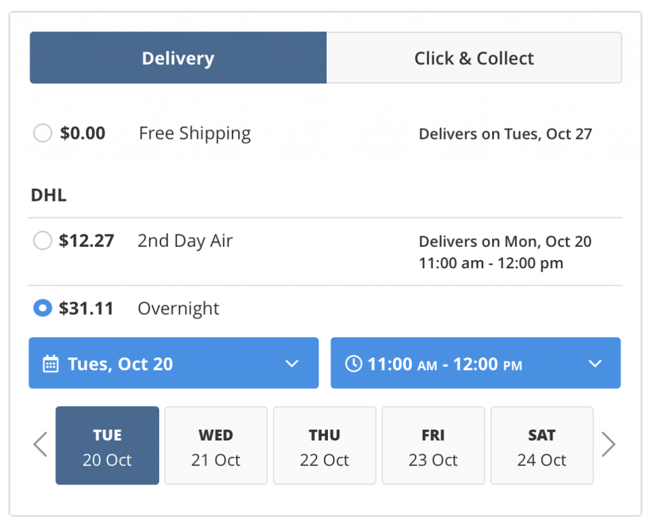Choose the 2nd Day Air radio option
The width and height of the screenshot is (652, 524).
coord(43,240)
